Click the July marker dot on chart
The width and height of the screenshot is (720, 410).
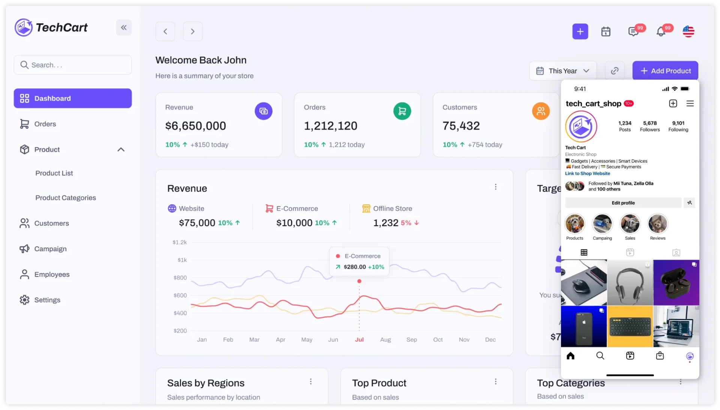(359, 281)
